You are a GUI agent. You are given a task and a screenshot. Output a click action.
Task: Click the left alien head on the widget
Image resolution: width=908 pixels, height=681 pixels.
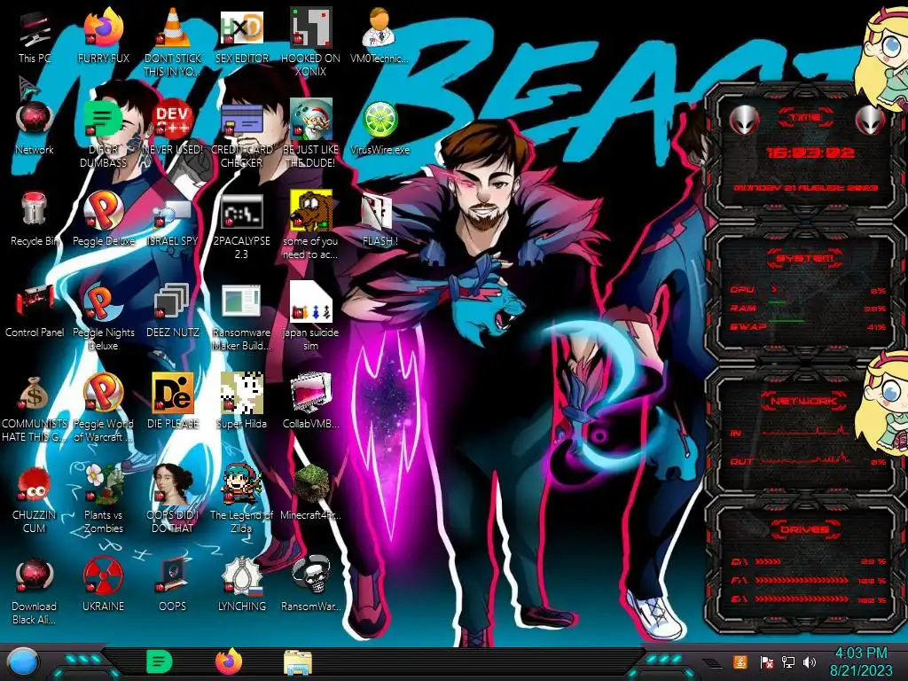pos(744,121)
